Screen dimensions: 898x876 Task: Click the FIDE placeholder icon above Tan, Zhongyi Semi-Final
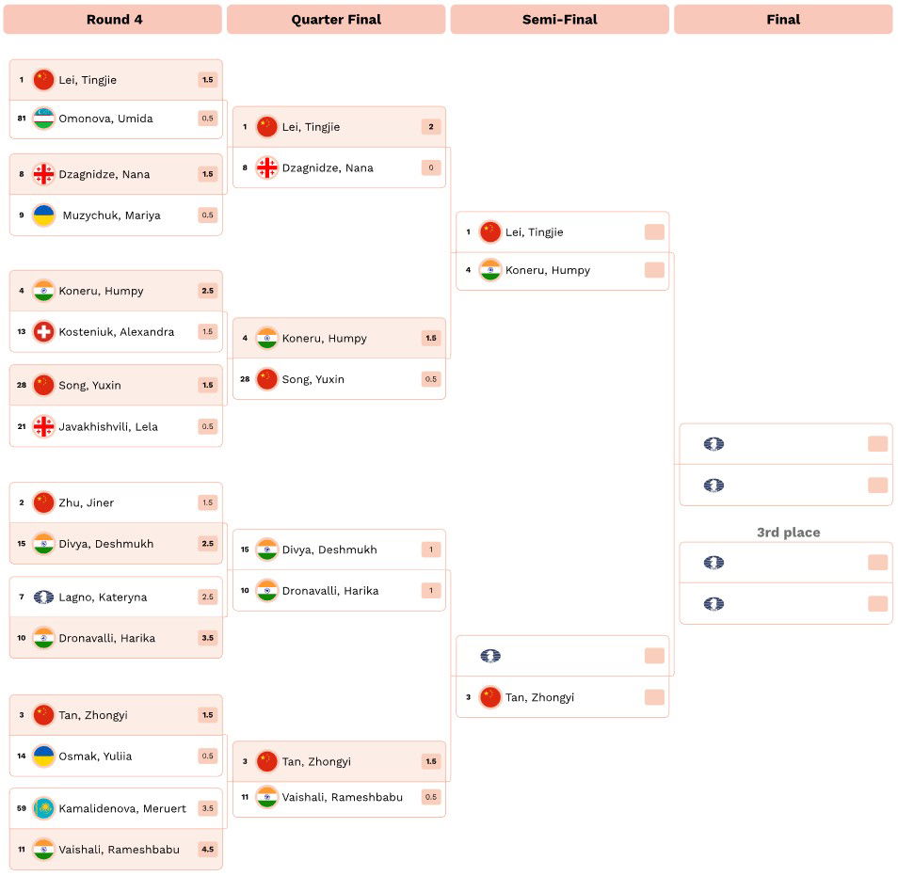pyautogui.click(x=490, y=656)
